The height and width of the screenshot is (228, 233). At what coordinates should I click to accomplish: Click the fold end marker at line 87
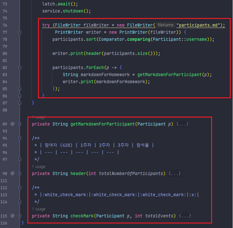click(20, 103)
